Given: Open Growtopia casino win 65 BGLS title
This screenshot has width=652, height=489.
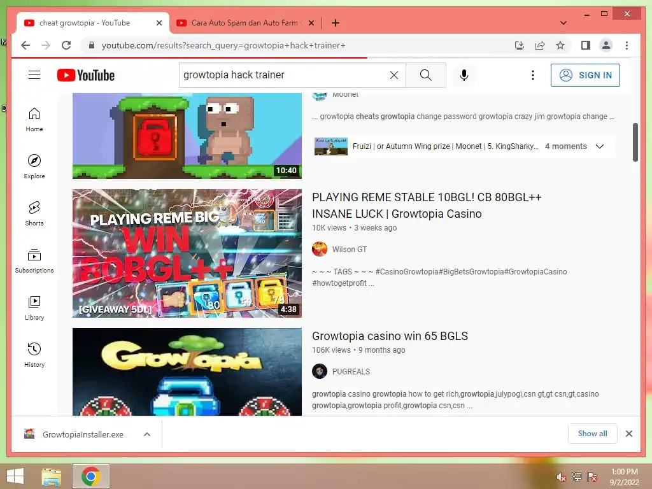Looking at the screenshot, I should coord(390,336).
